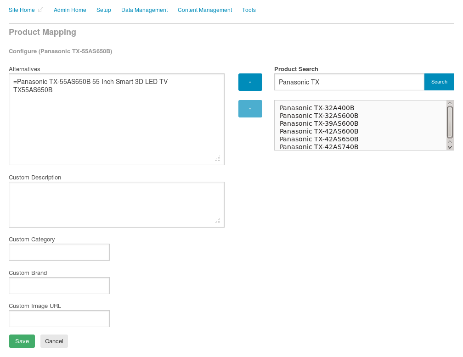
Task: Focus the Product Search input field
Action: (349, 82)
